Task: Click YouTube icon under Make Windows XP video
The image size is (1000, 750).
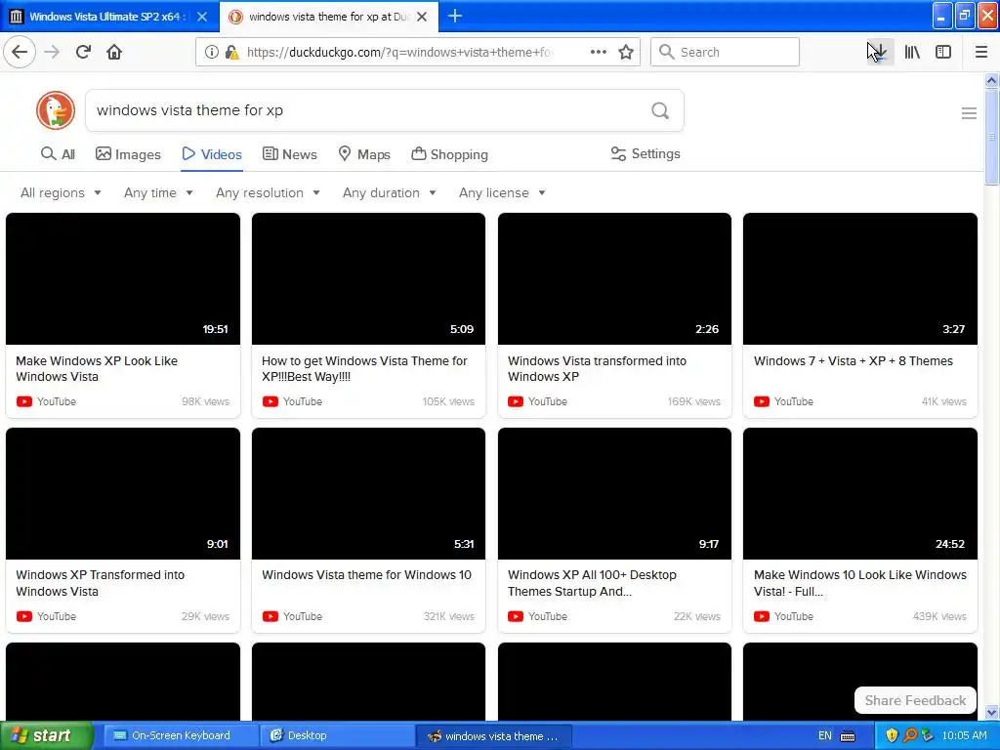Action: [24, 401]
